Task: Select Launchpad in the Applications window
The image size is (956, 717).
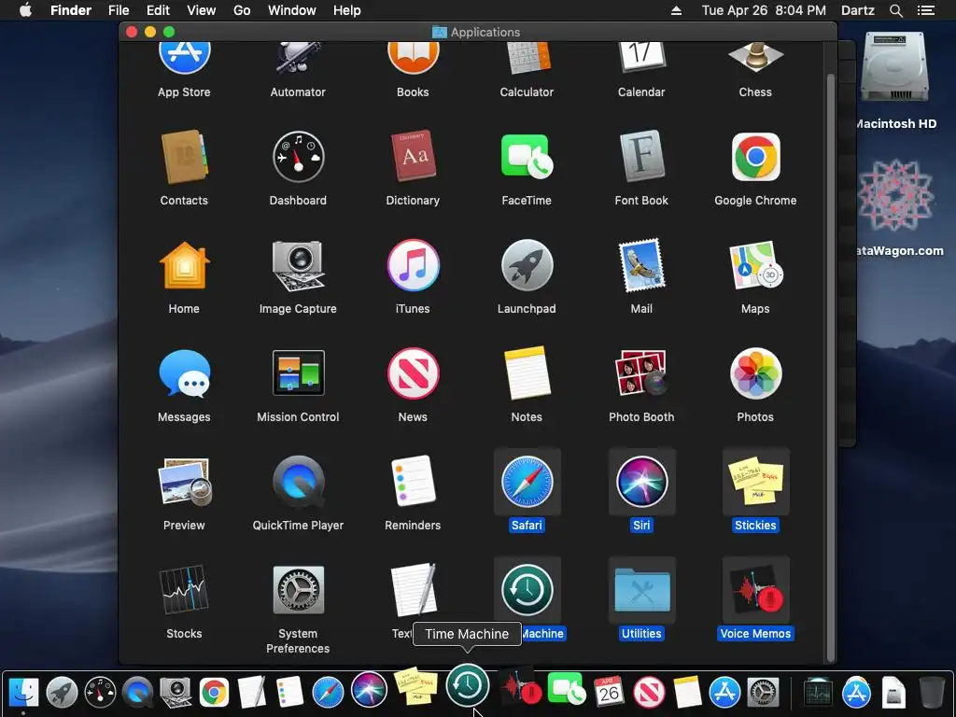Action: click(x=527, y=265)
